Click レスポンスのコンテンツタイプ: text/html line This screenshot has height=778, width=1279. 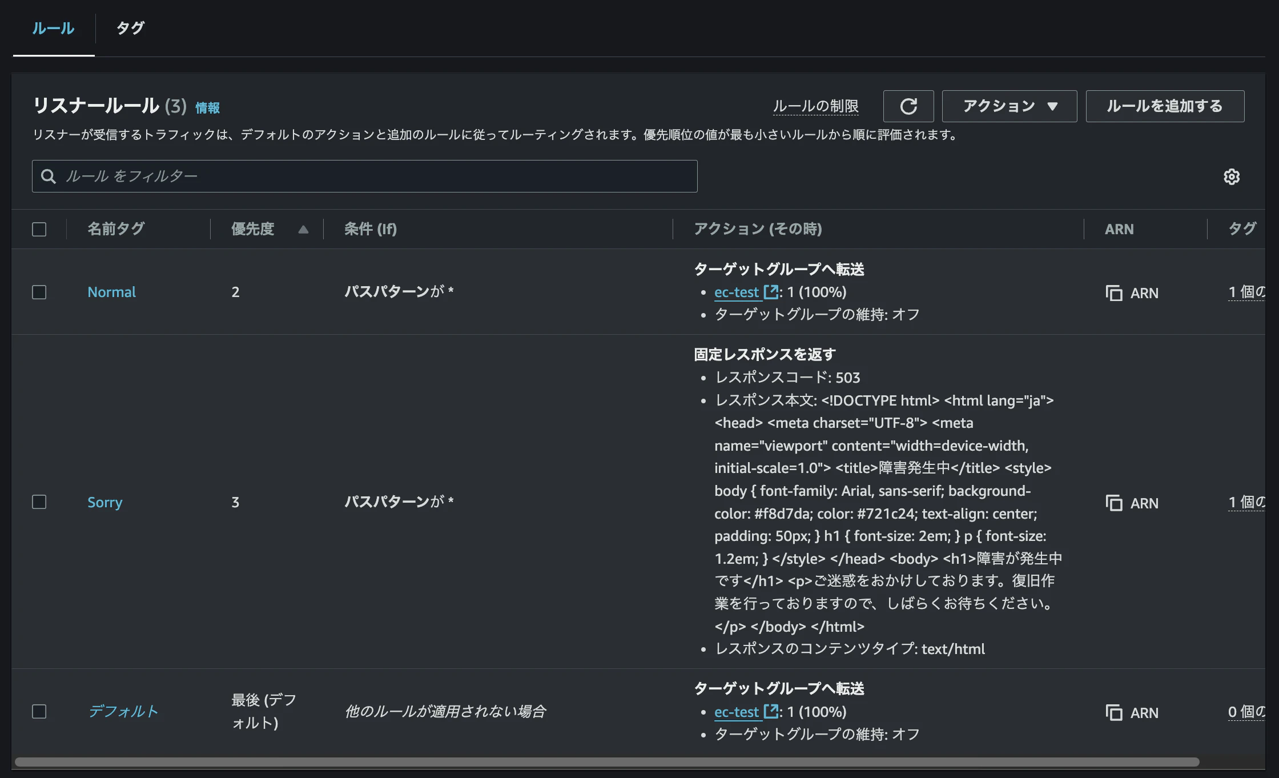pos(850,649)
